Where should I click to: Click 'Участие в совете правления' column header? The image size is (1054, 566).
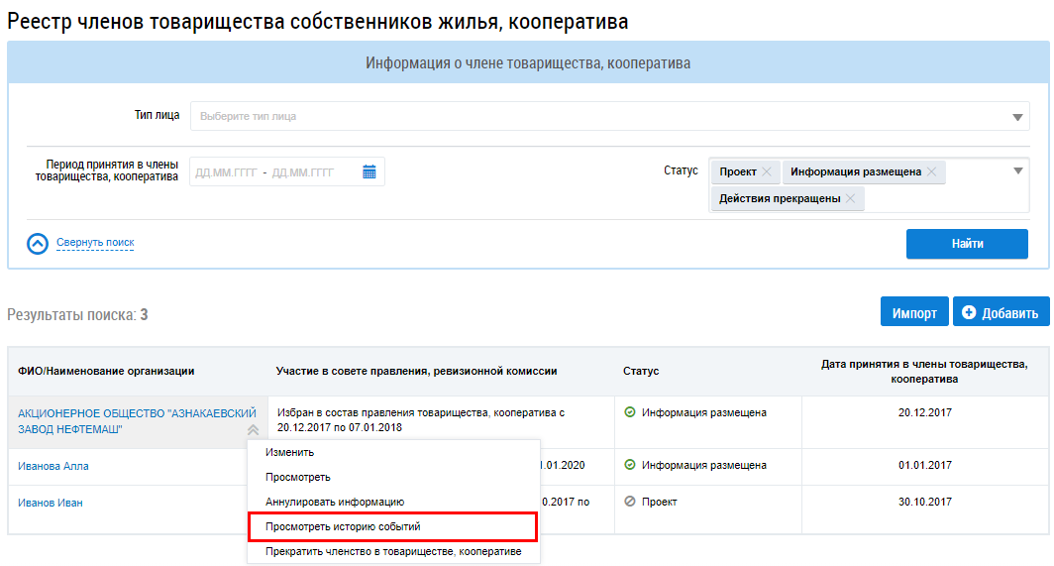[x=416, y=371]
